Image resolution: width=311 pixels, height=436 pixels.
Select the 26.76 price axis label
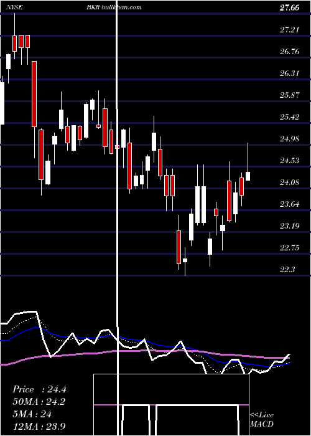click(x=289, y=51)
